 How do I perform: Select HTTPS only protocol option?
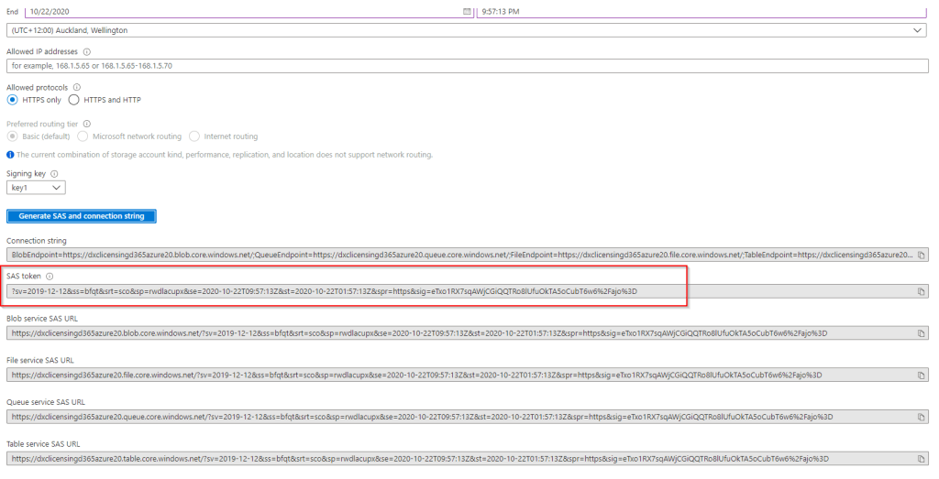tap(13, 100)
